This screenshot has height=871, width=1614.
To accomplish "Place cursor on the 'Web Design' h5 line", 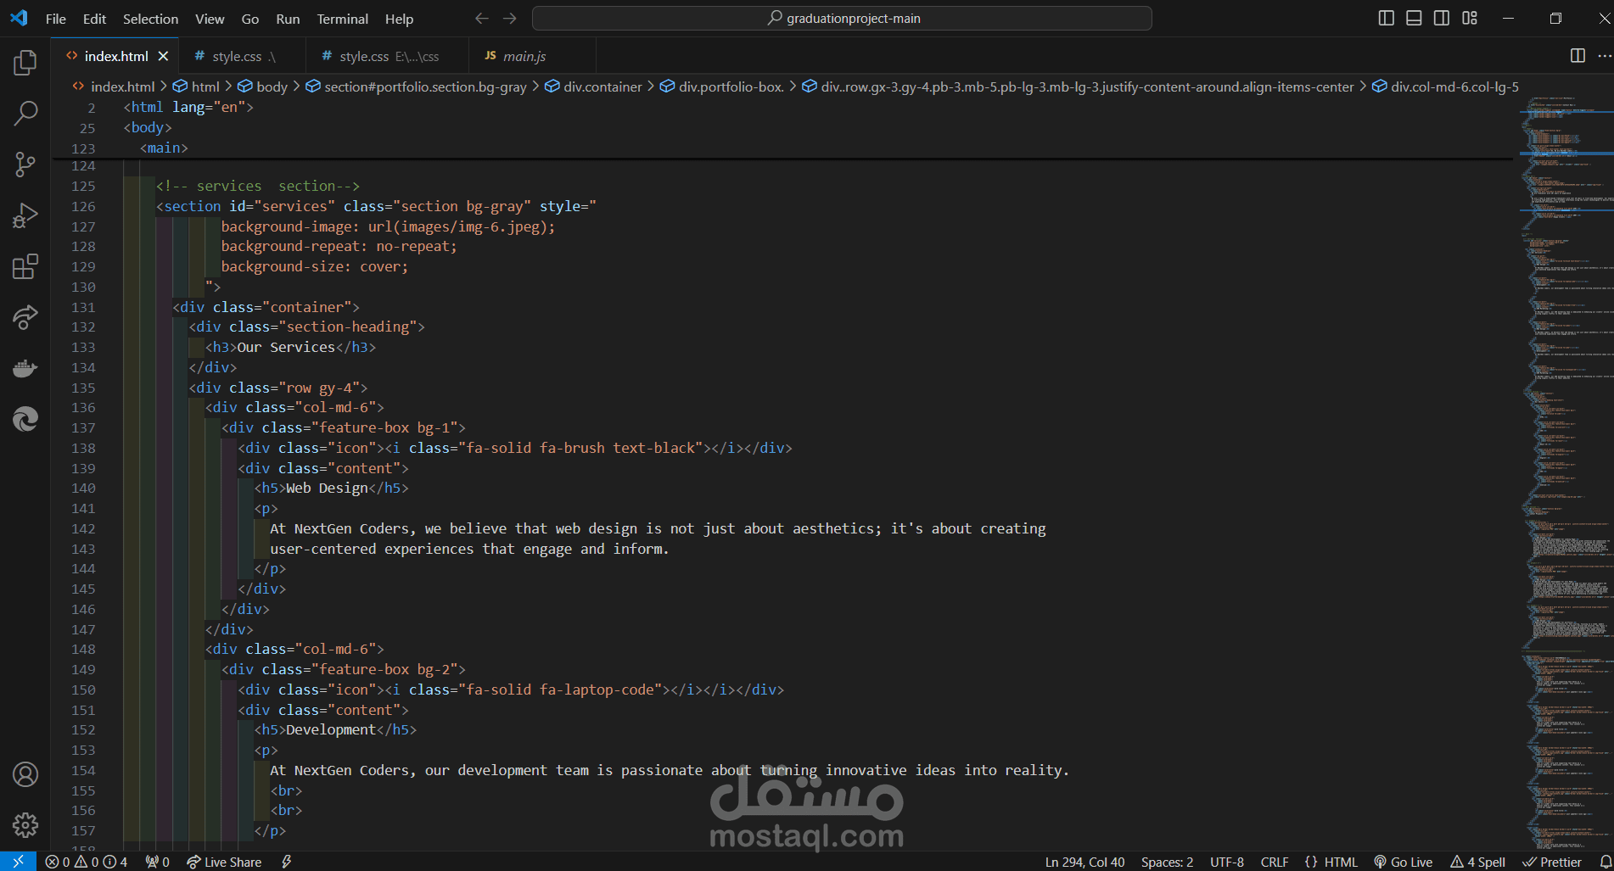I will coord(331,488).
